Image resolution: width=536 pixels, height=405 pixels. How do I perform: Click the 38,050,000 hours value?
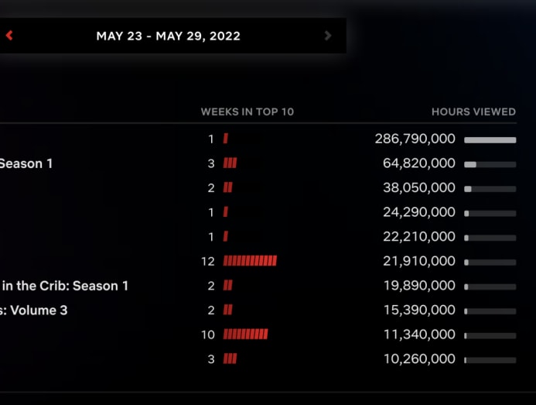[x=419, y=187]
